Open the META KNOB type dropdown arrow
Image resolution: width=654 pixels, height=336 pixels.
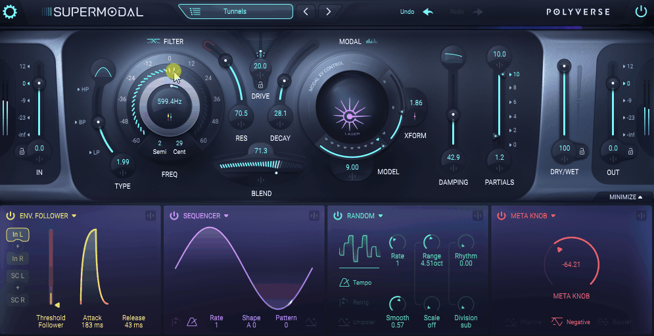[x=553, y=216]
